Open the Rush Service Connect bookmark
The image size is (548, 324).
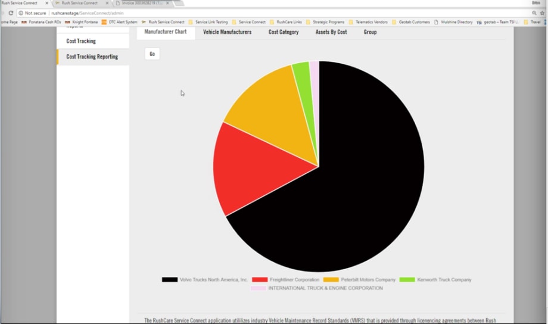point(163,22)
